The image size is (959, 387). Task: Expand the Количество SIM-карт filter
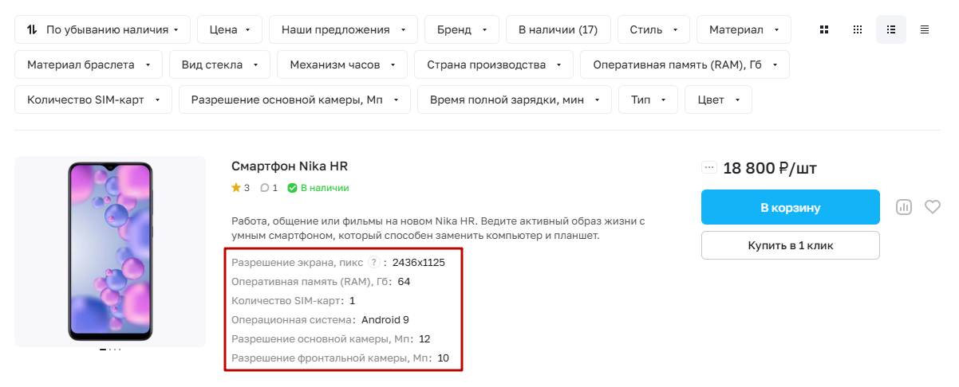[x=93, y=100]
